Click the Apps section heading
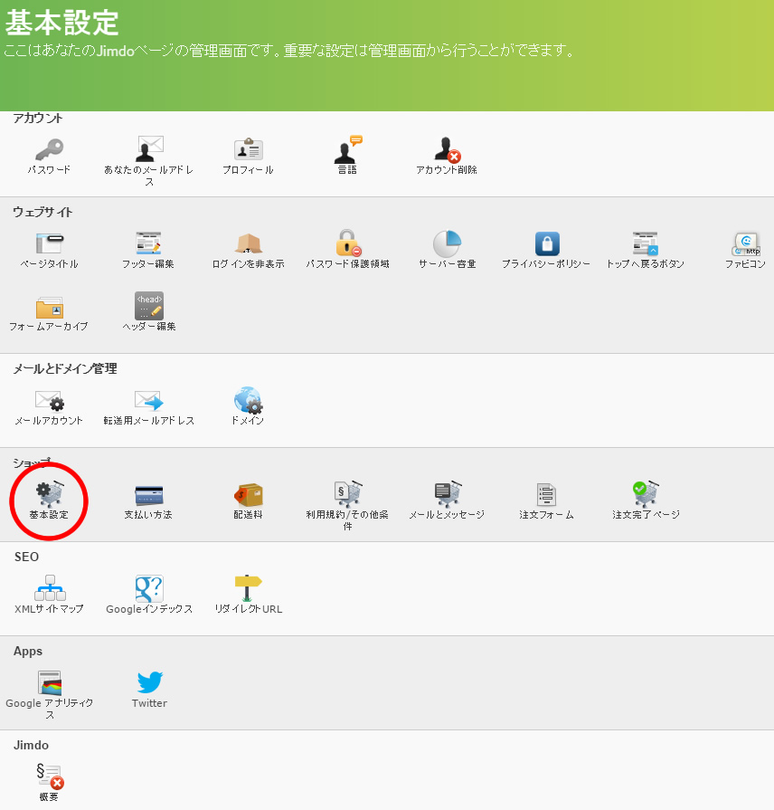This screenshot has width=774, height=810. (28, 652)
